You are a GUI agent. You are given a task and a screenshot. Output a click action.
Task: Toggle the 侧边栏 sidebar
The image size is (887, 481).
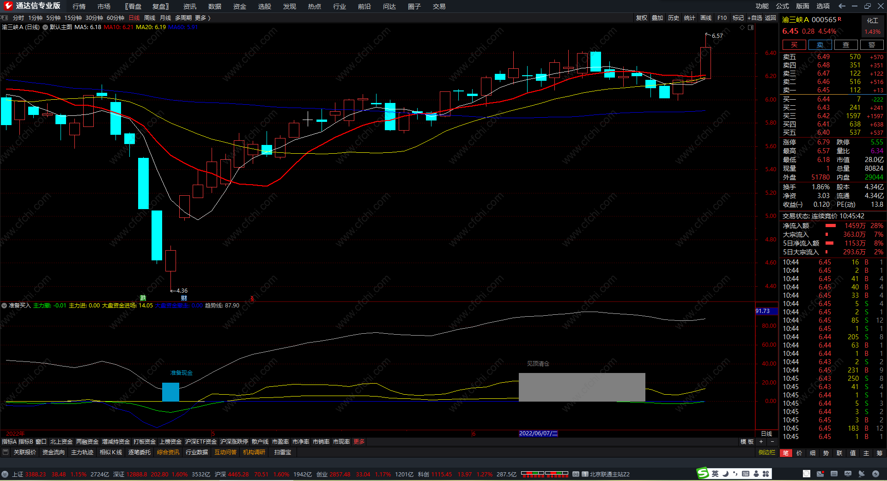point(767,452)
